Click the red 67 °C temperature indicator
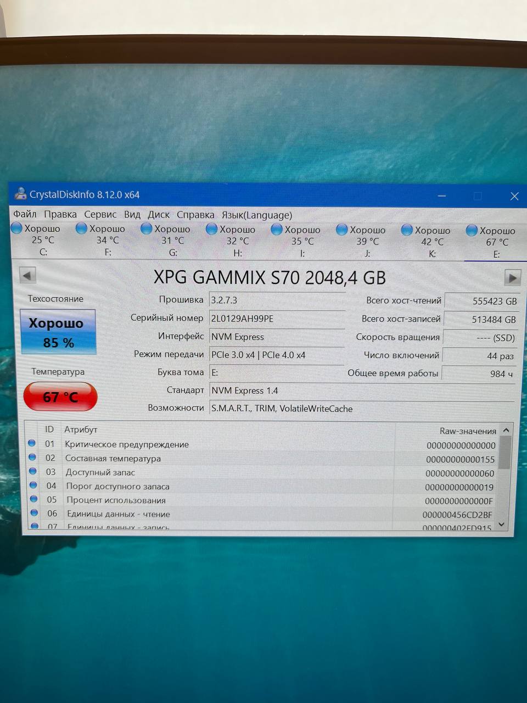This screenshot has width=527, height=703. (60, 397)
